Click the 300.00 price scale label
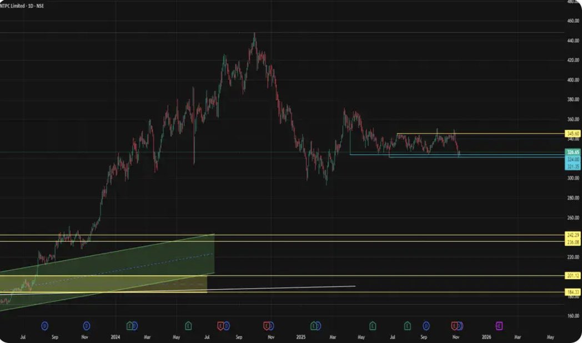The width and height of the screenshot is (582, 343). 573,178
